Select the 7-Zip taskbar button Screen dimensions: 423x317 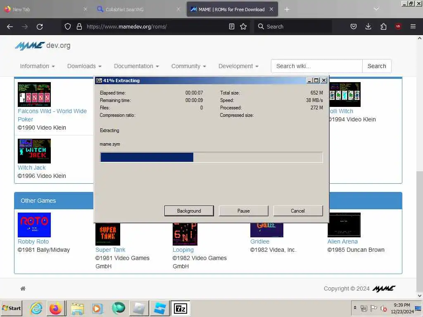181,308
